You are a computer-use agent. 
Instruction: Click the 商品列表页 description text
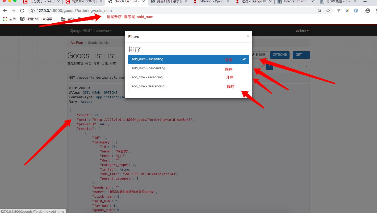pyautogui.click(x=92, y=64)
